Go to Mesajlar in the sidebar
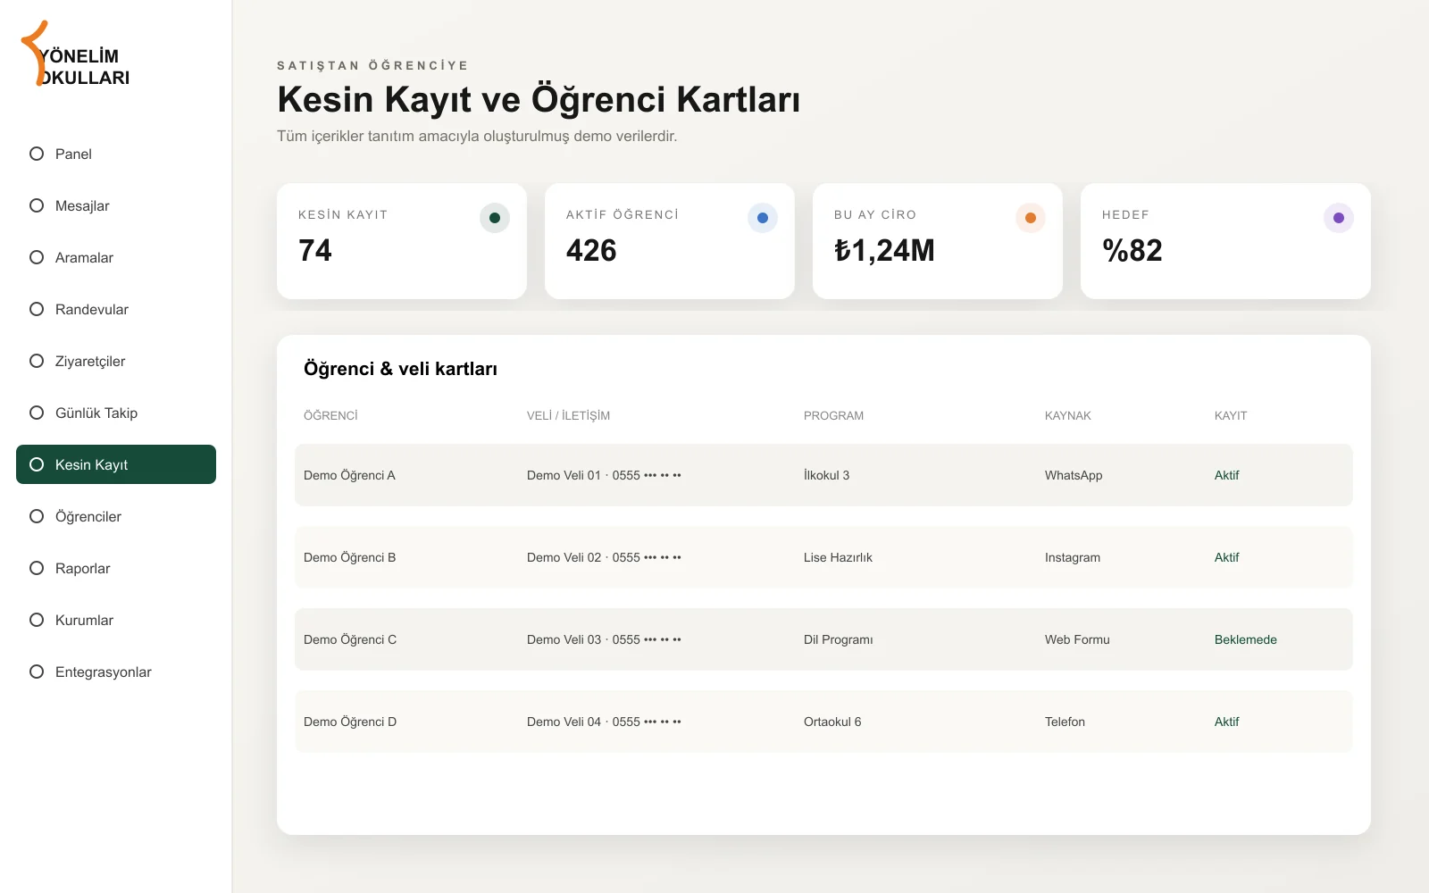 [116, 205]
